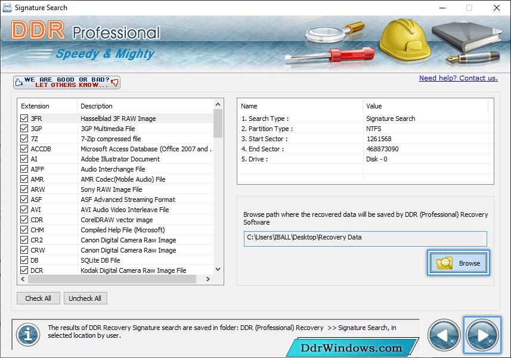Select 'CorelDRAW vector image' row text

(117, 220)
